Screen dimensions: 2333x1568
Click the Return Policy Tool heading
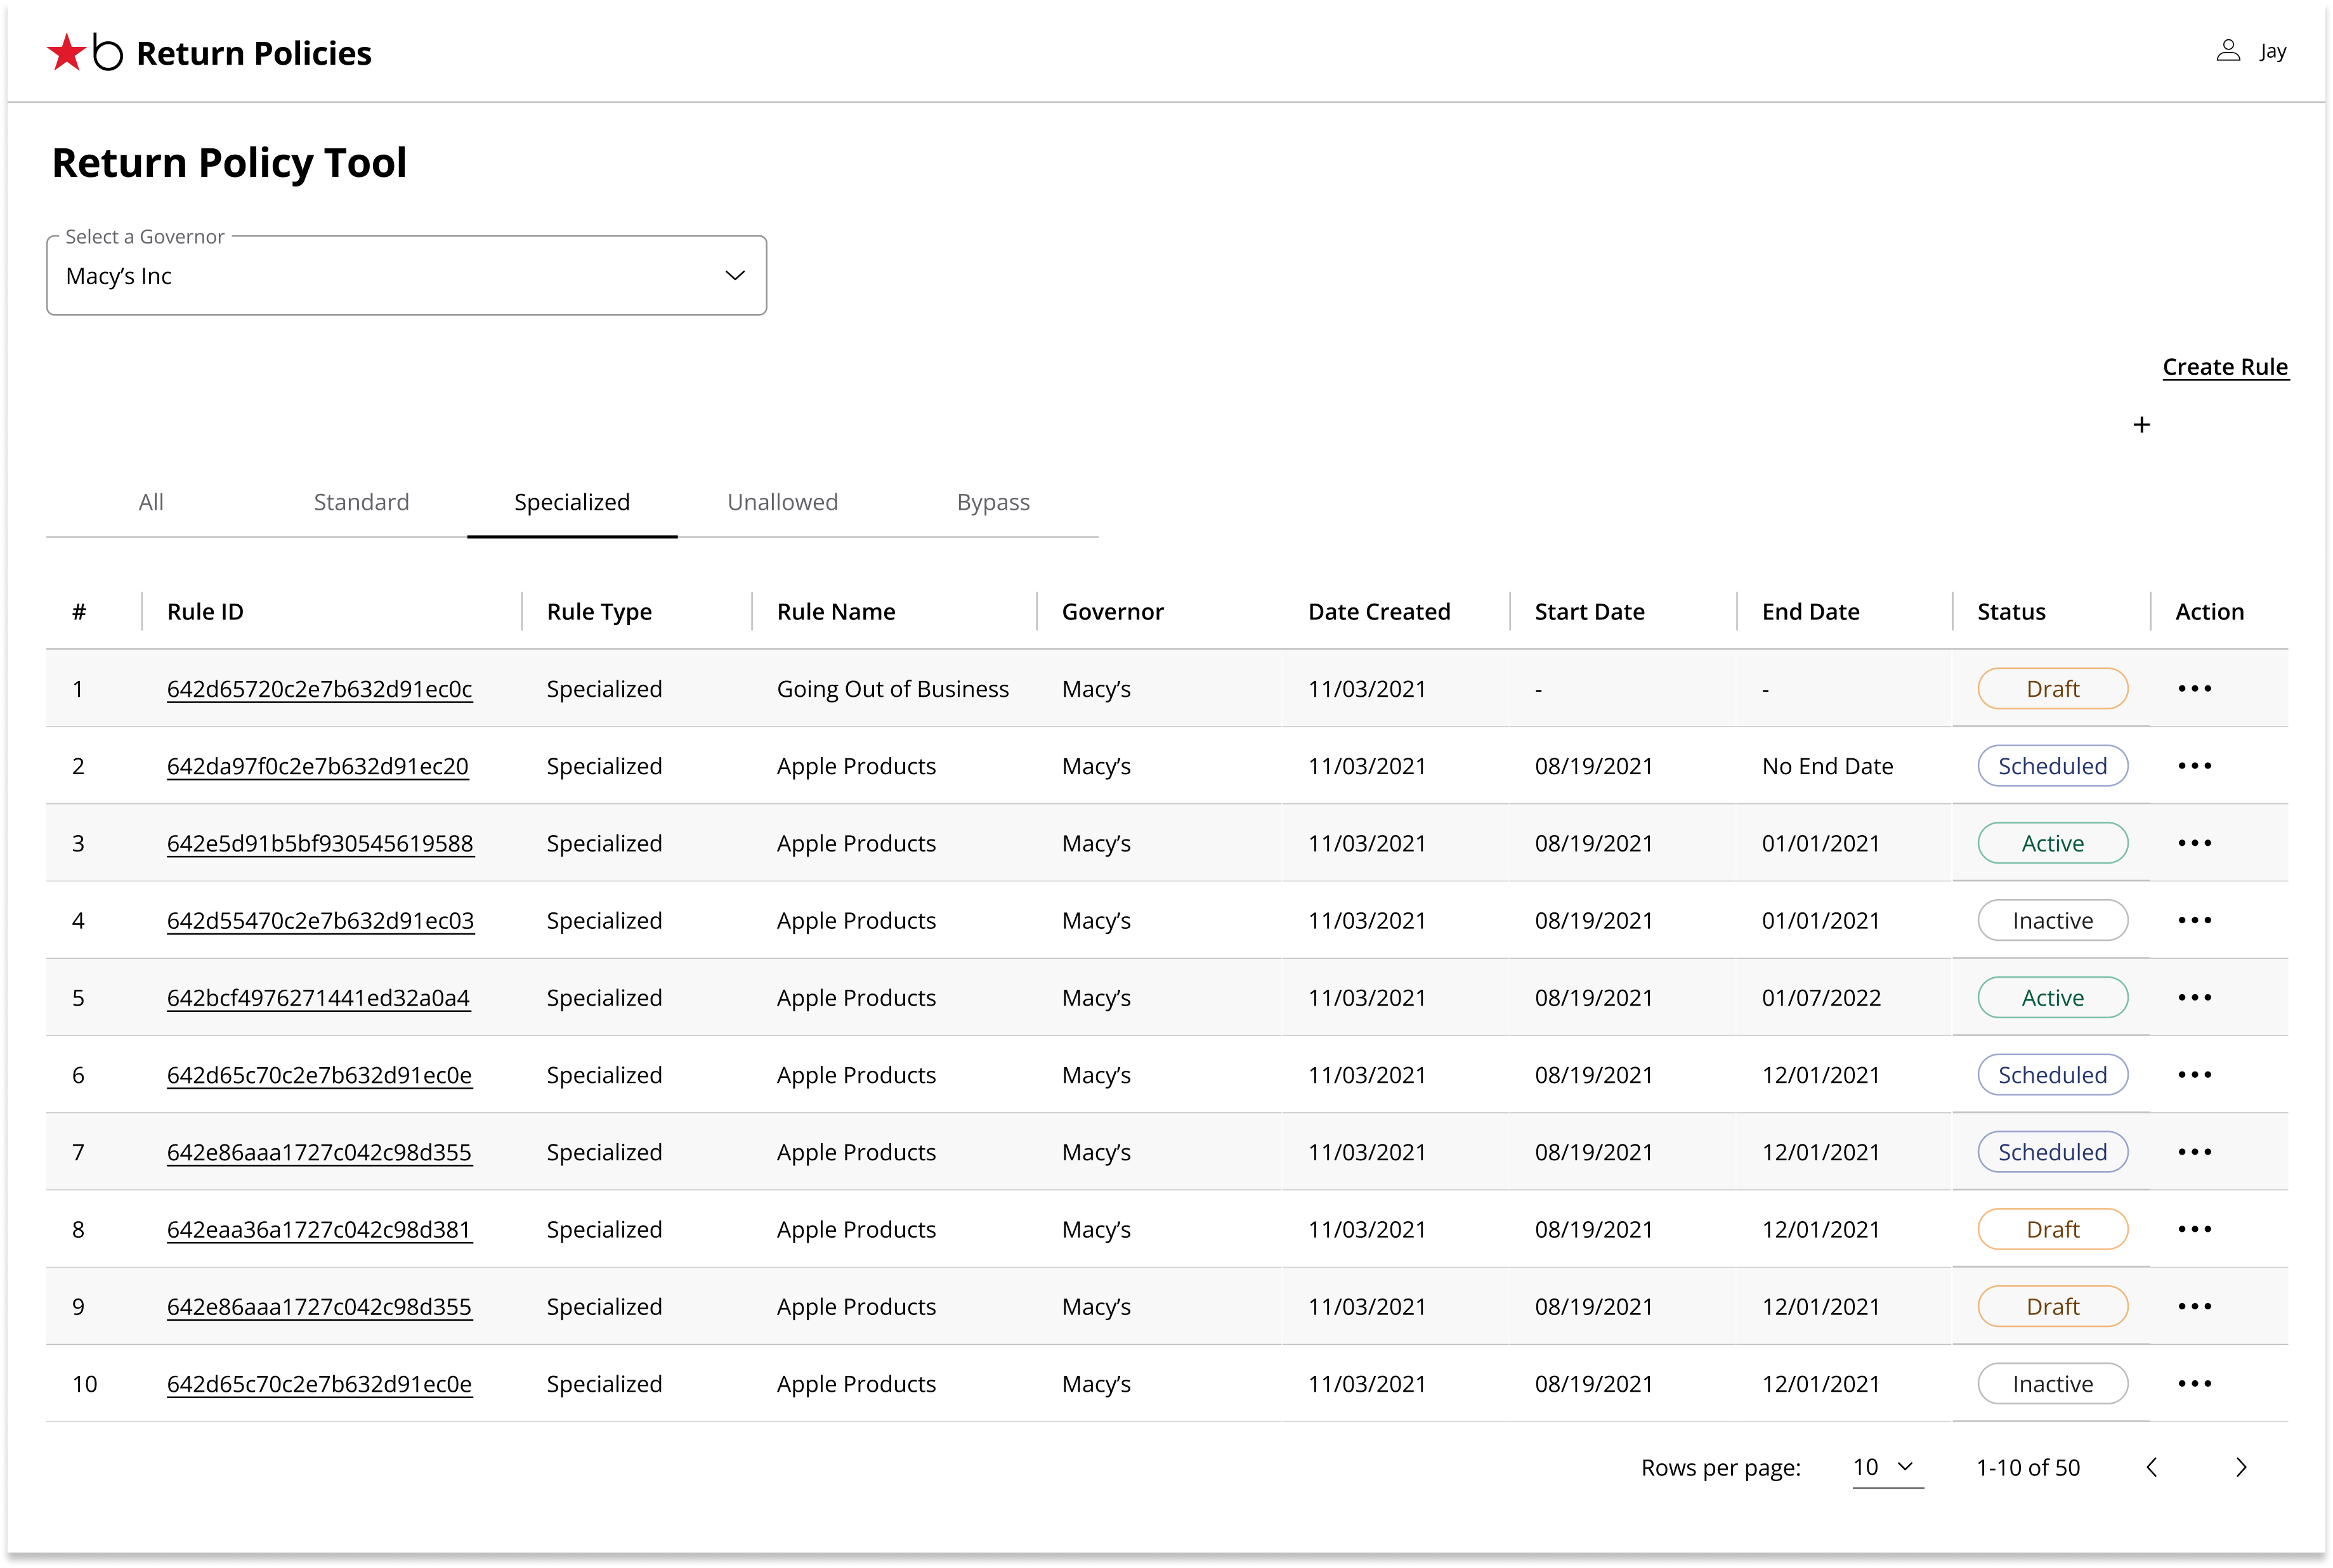[229, 163]
